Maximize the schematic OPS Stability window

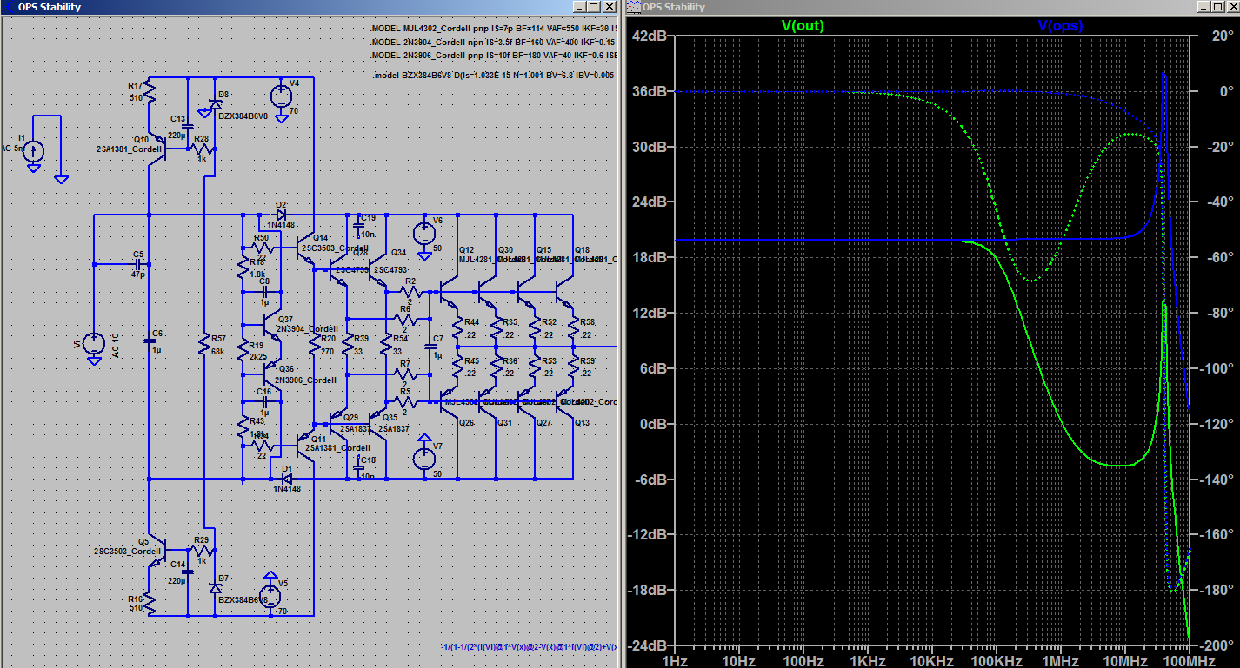593,7
